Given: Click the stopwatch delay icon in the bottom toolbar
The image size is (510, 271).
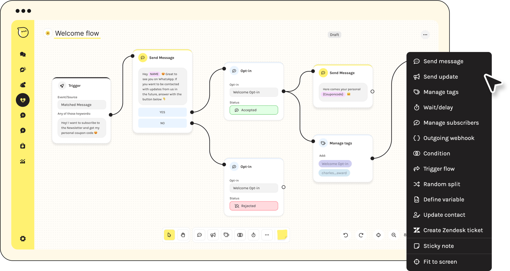Looking at the screenshot, I should tap(253, 235).
